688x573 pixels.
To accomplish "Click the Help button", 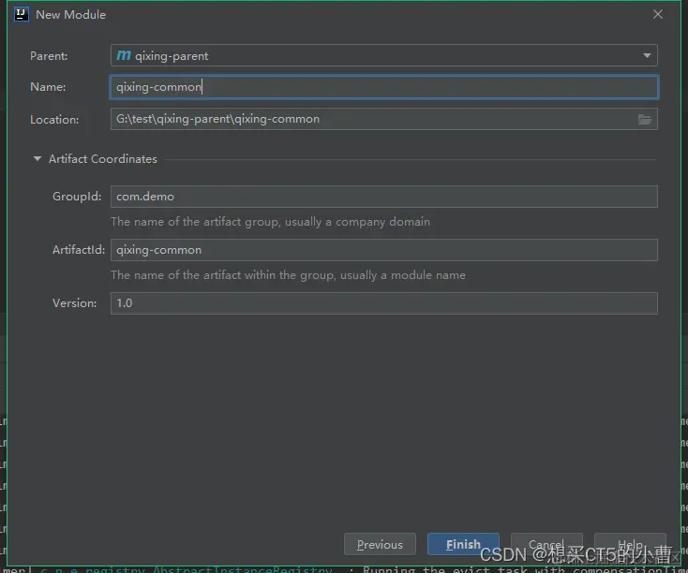I will coord(630,545).
